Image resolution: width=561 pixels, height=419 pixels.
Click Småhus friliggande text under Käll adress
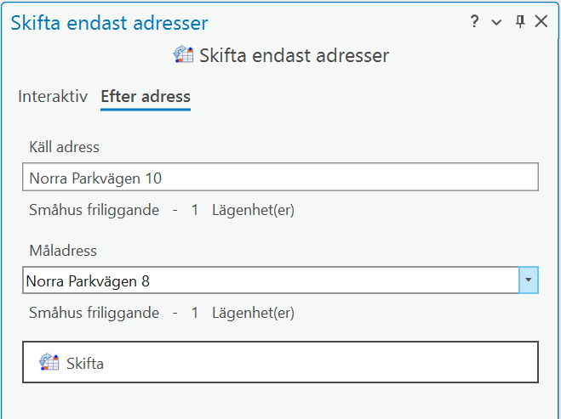point(94,210)
